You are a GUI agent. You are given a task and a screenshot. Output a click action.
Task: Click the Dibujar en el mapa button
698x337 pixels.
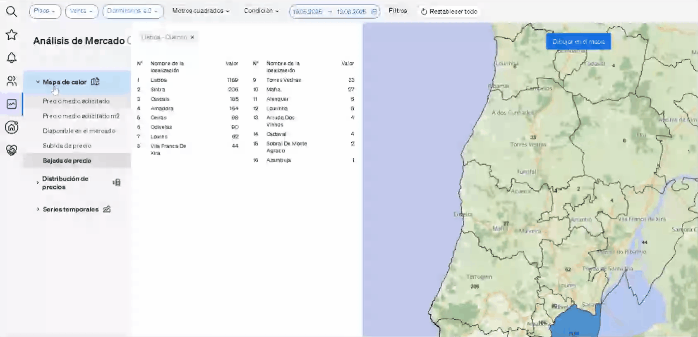tap(578, 42)
